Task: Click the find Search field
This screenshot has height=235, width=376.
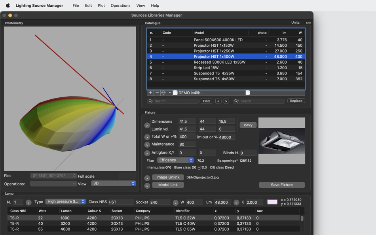Action: click(173, 101)
